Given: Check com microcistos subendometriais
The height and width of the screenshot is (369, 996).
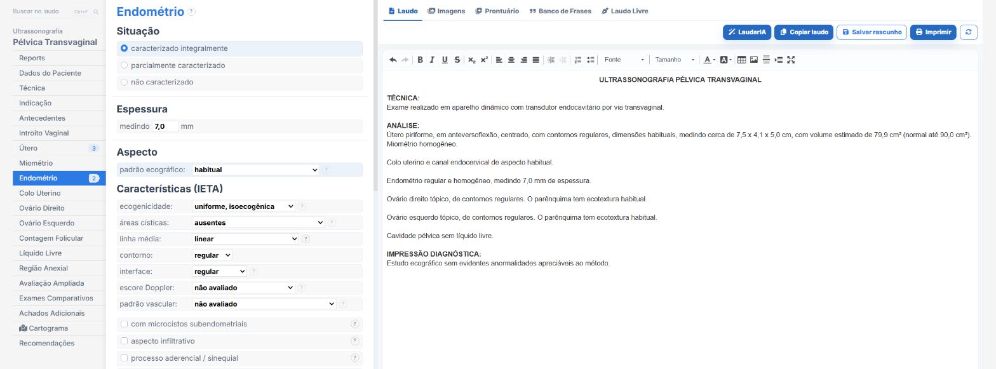Looking at the screenshot, I should (x=124, y=324).
